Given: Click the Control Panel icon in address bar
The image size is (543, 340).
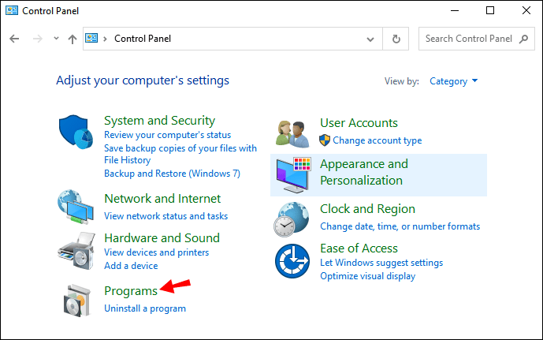Looking at the screenshot, I should point(91,38).
